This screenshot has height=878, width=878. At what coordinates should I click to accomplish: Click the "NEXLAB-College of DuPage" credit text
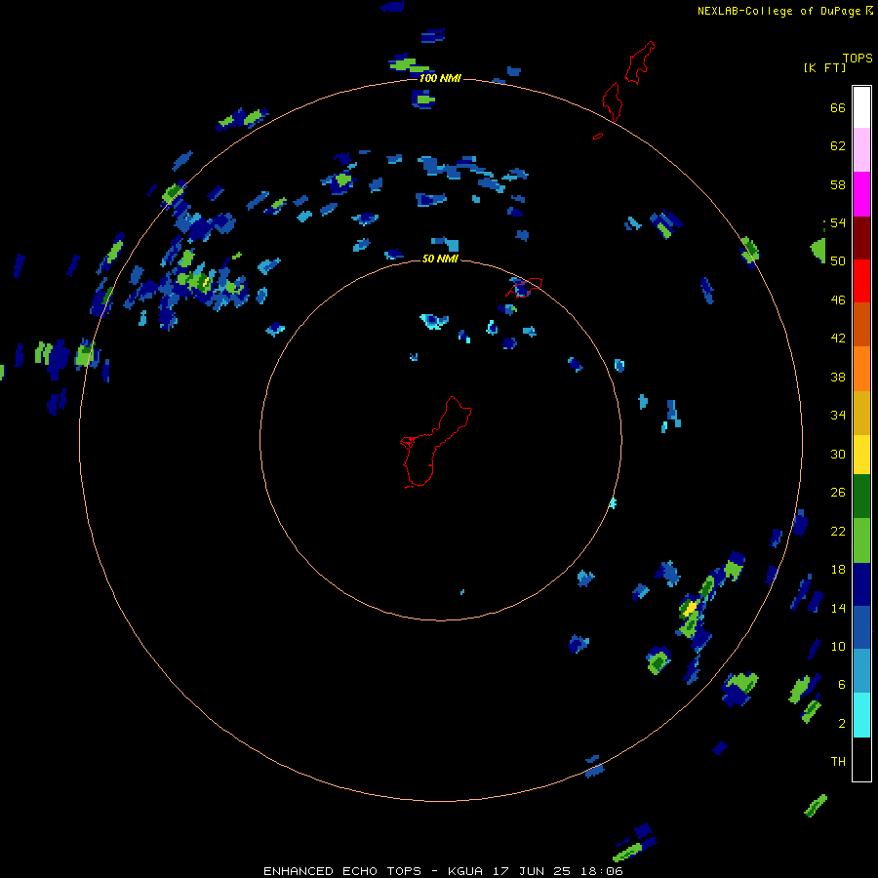click(778, 11)
